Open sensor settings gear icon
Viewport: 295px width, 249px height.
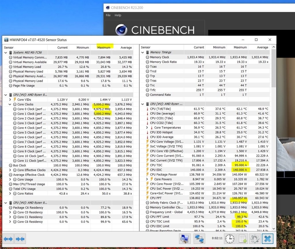click(255, 239)
